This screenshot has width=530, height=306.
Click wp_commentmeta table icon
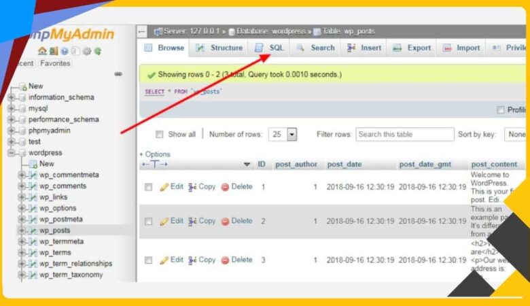[33, 175]
